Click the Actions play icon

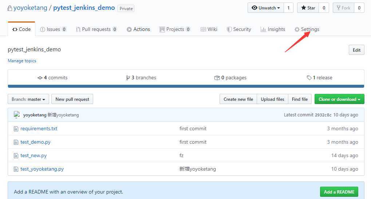pyautogui.click(x=129, y=29)
